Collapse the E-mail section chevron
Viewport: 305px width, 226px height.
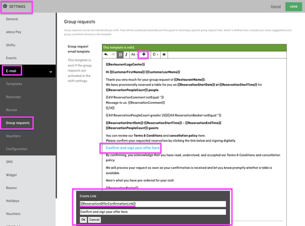click(51, 72)
